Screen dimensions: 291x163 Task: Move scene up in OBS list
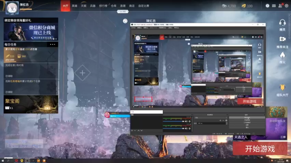[138, 131]
